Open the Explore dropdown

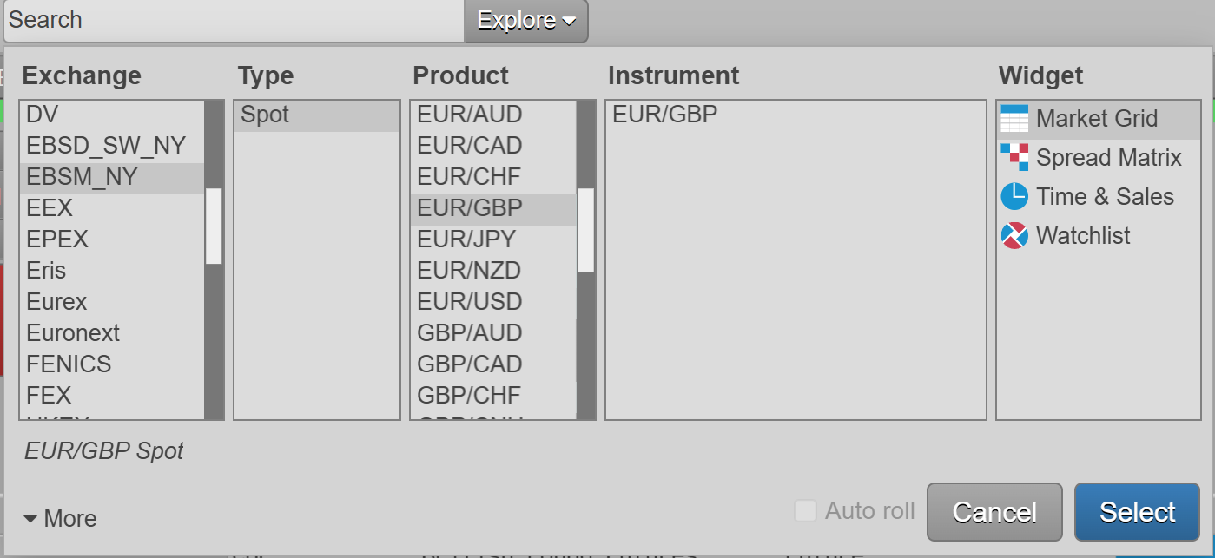526,21
